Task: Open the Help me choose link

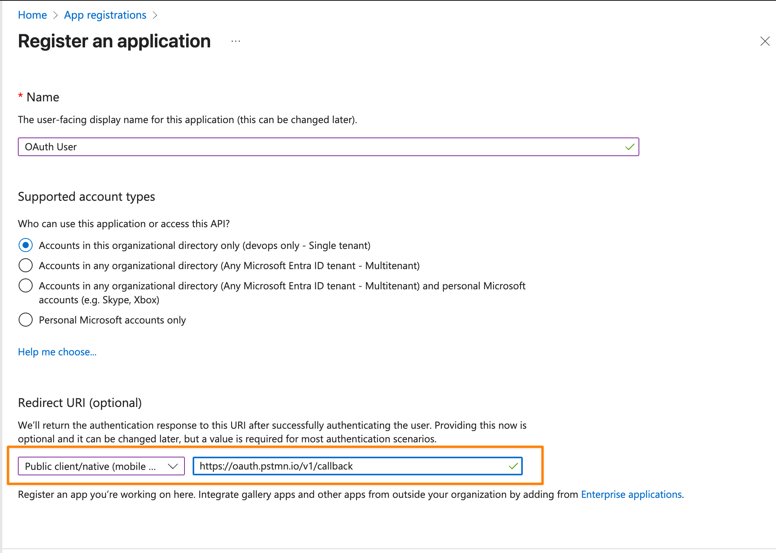Action: click(57, 352)
